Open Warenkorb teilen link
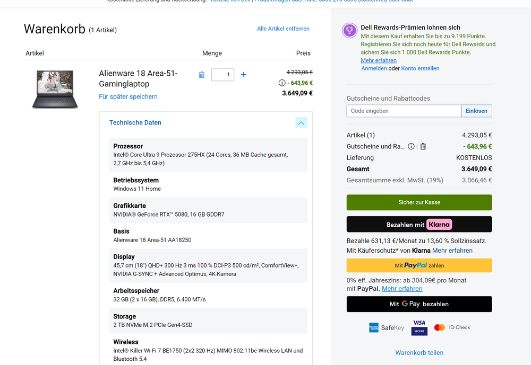 (x=419, y=352)
